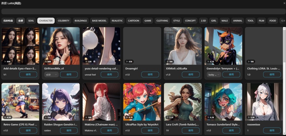Expand Gwendolyn Tennyson version dropdown
The width and height of the screenshot is (286, 136).
click(x=214, y=74)
